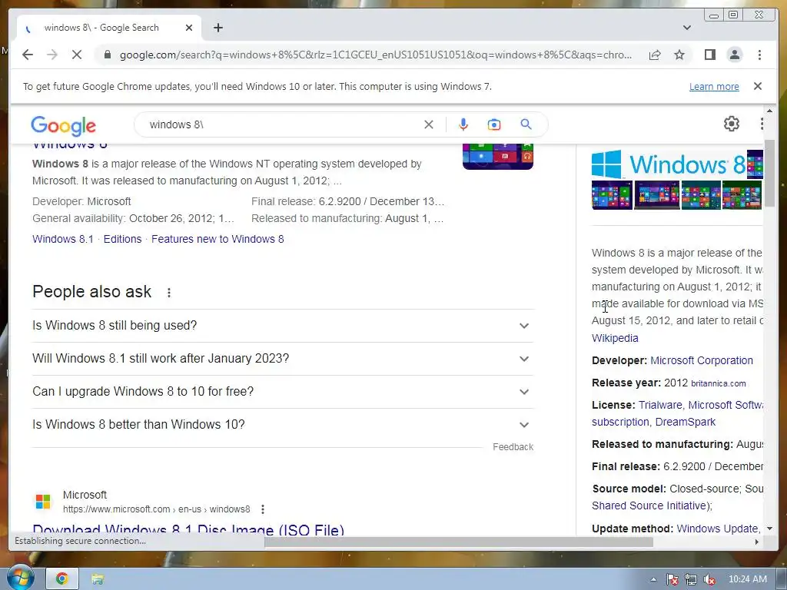Image resolution: width=787 pixels, height=590 pixels.
Task: Open Google quick settings gear
Action: tap(732, 124)
